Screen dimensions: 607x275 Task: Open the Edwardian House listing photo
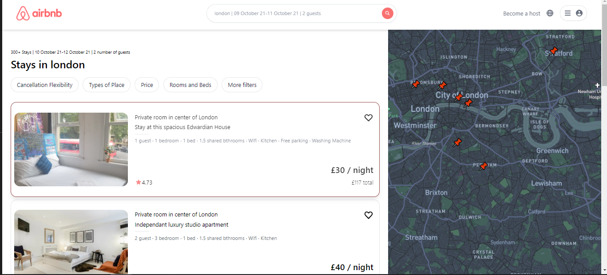(x=71, y=149)
